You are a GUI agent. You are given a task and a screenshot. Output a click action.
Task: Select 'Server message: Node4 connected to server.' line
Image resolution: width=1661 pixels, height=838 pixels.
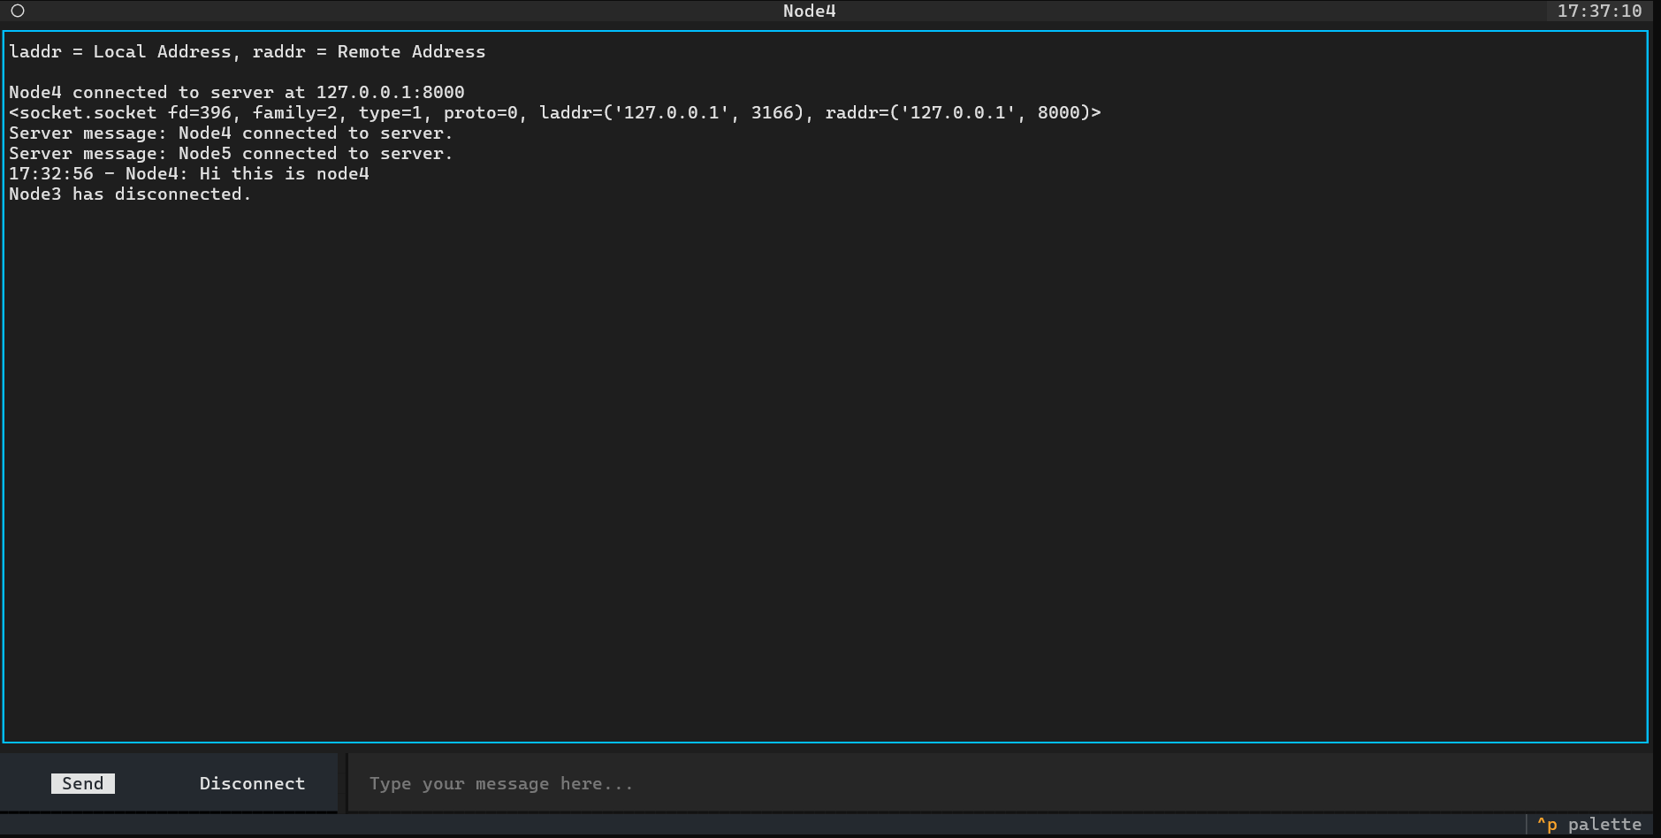pyautogui.click(x=231, y=133)
